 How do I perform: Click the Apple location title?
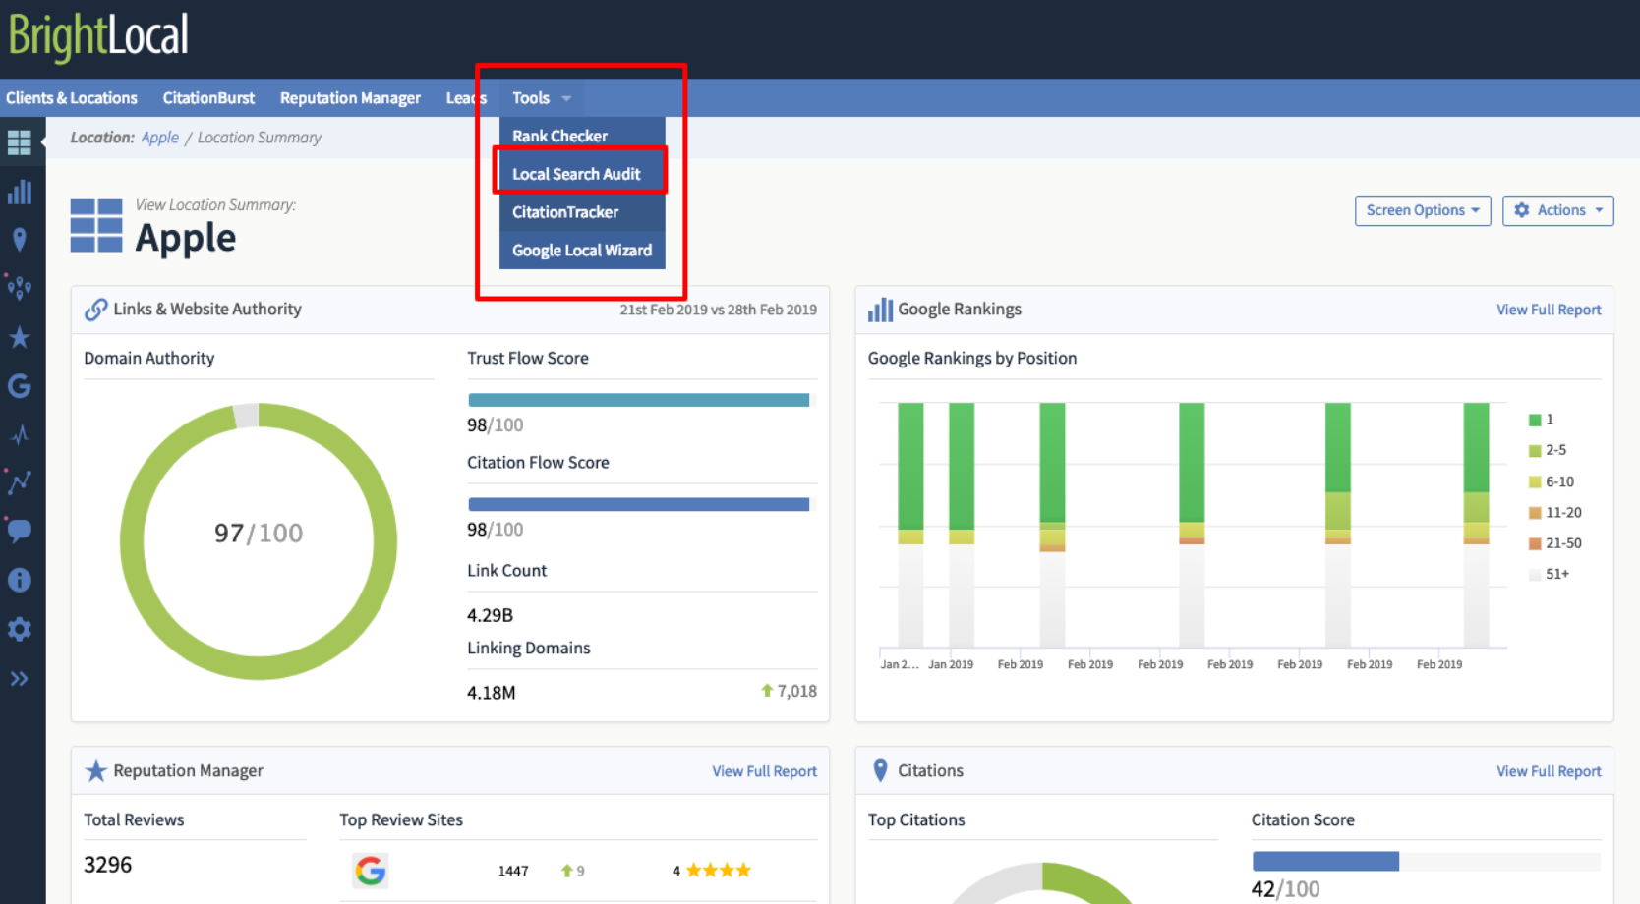pos(186,238)
